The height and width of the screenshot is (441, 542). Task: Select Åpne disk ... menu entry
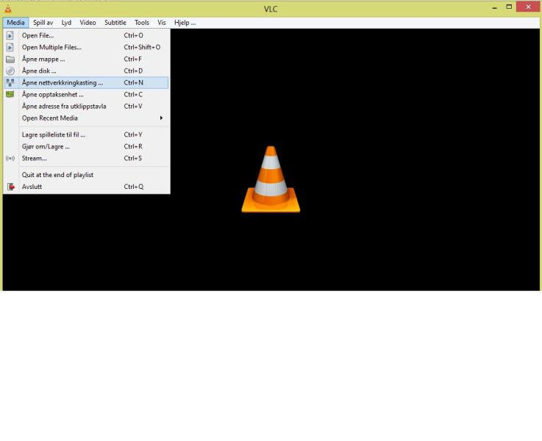(87, 71)
